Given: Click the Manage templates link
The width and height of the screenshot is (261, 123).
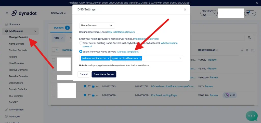Looking at the screenshot, I should click(x=128, y=52).
